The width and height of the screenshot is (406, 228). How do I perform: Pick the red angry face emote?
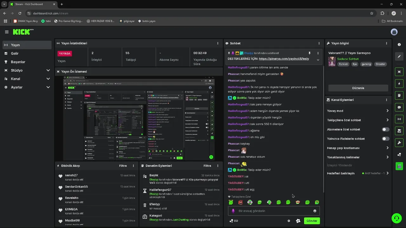point(240,202)
